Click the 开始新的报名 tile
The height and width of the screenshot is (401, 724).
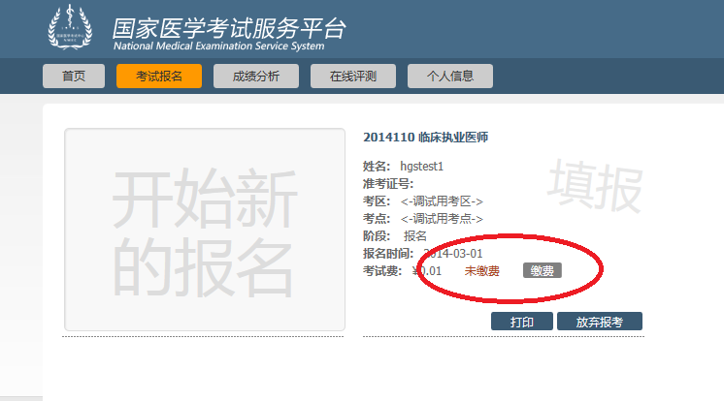(204, 230)
